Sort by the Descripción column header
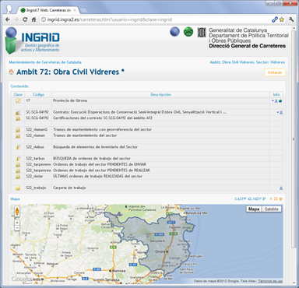The width and height of the screenshot is (299, 288). [161, 95]
